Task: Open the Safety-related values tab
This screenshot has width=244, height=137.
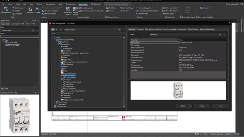Action: tap(207, 29)
